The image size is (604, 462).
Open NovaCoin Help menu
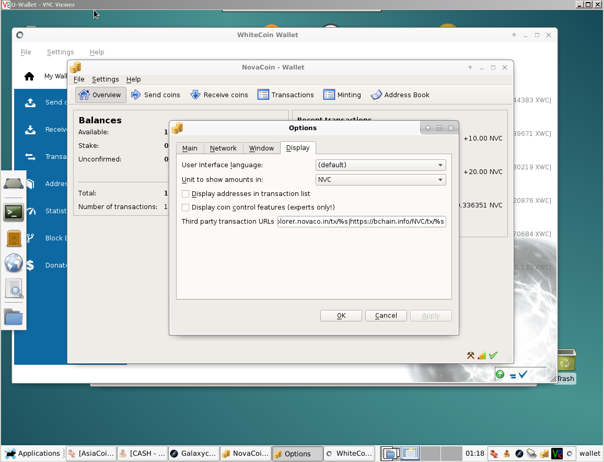133,79
